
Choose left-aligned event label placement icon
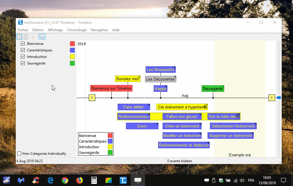[35, 37]
